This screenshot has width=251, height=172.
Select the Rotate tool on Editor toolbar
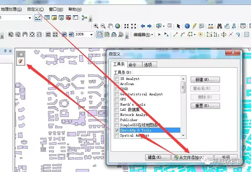238,34
